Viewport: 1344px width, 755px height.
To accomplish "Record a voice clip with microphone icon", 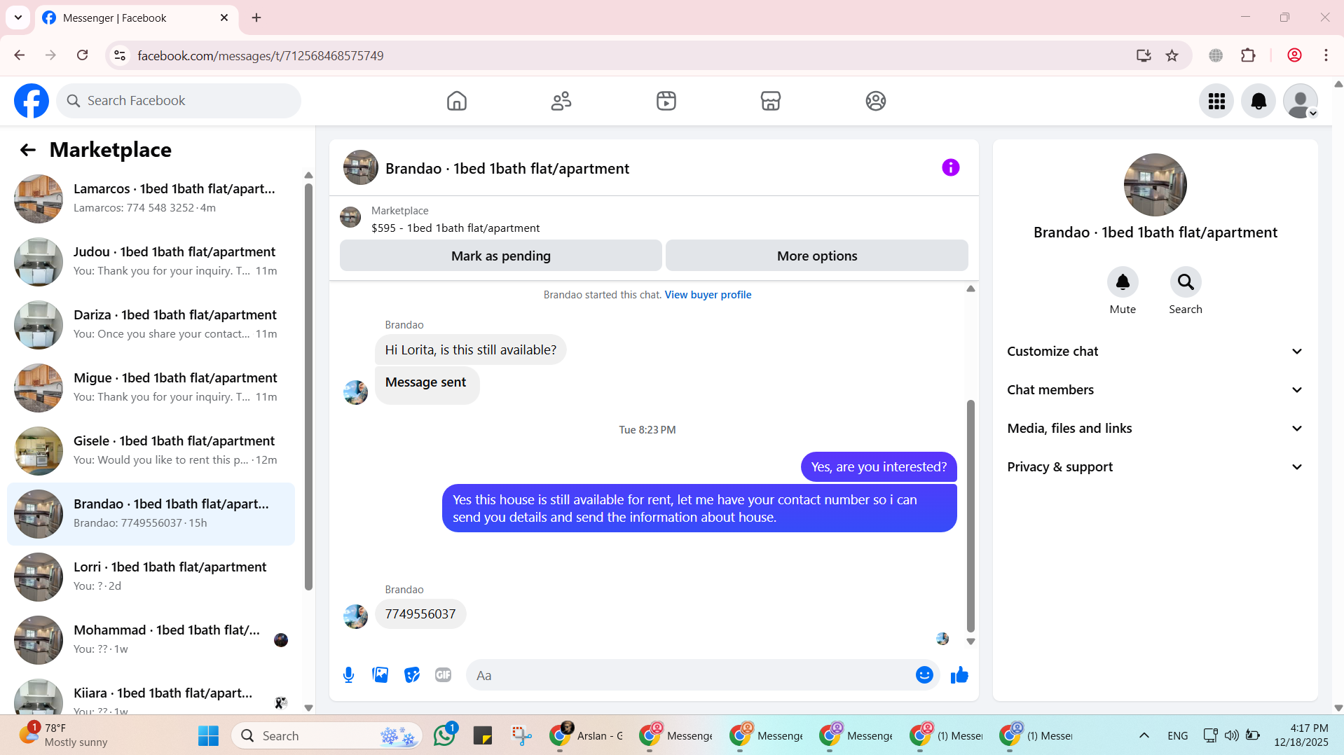I will click(x=348, y=675).
